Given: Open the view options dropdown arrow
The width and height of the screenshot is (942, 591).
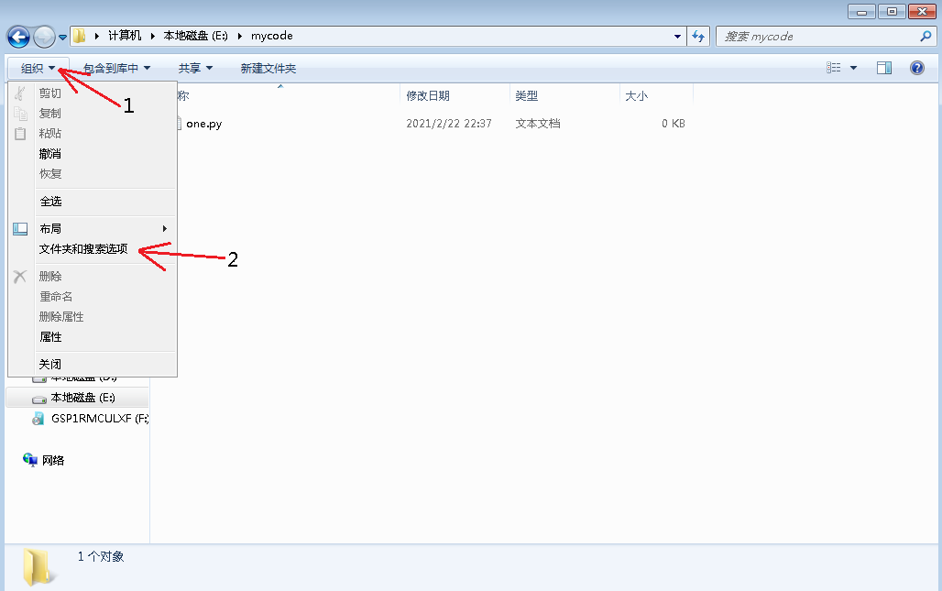Looking at the screenshot, I should 853,68.
